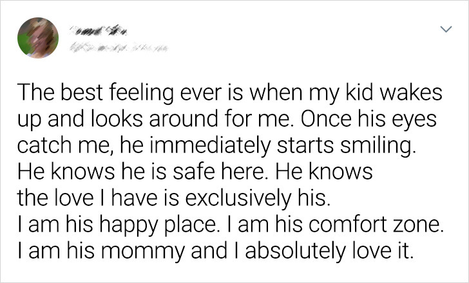This screenshot has height=283, width=469.
Task: Click the line "the love I have is exclusively his"
Action: point(174,198)
